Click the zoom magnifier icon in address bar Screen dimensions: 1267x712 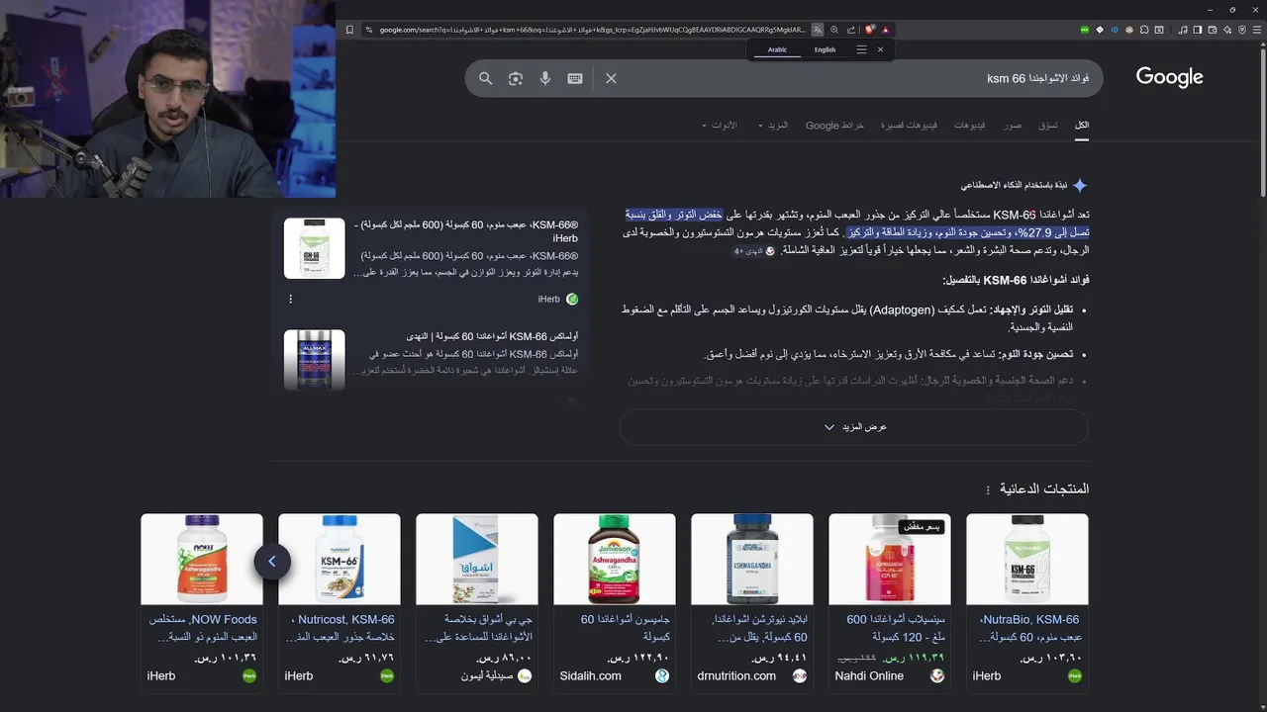pyautogui.click(x=834, y=30)
